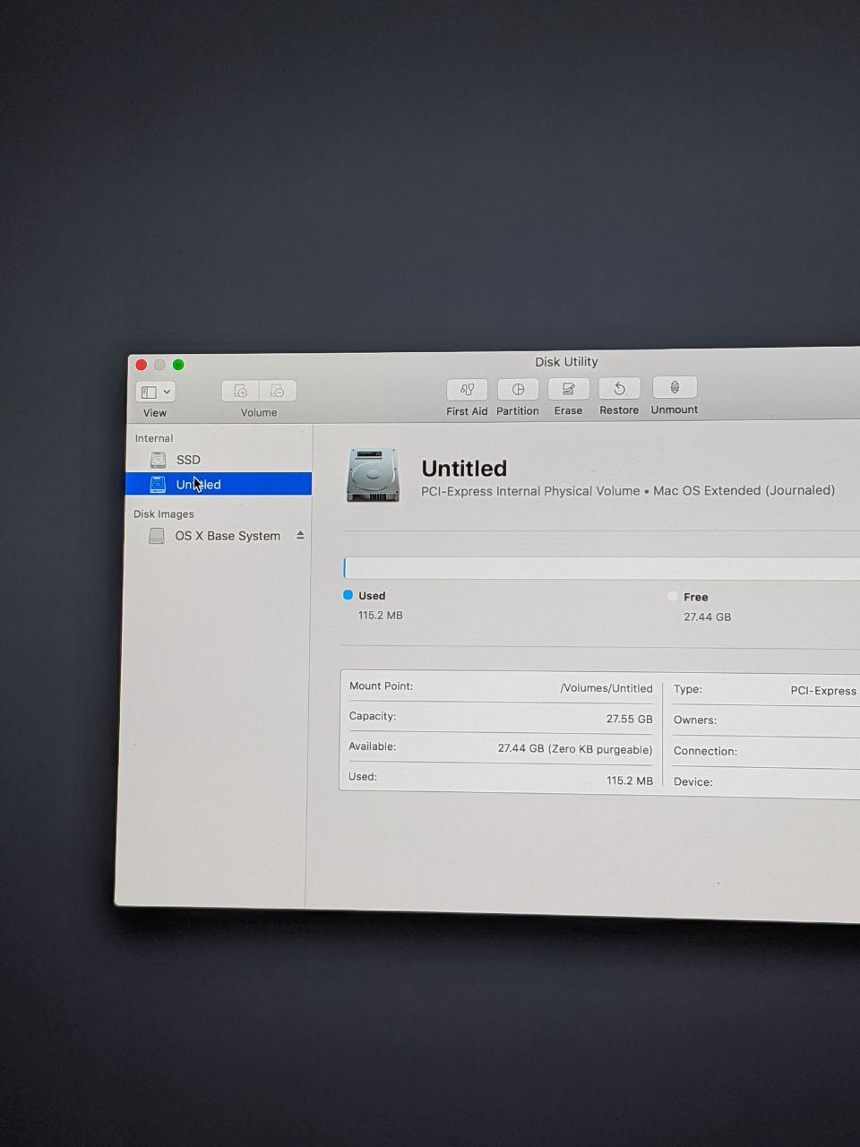Close the Disk Utility window

[x=141, y=365]
